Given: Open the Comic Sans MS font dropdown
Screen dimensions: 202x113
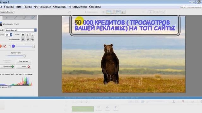Looking at the screenshot, I should pyautogui.click(x=21, y=30).
